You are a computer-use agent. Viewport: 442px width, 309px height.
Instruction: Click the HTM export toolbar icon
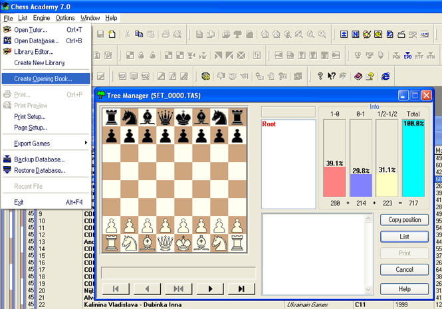coord(431,55)
